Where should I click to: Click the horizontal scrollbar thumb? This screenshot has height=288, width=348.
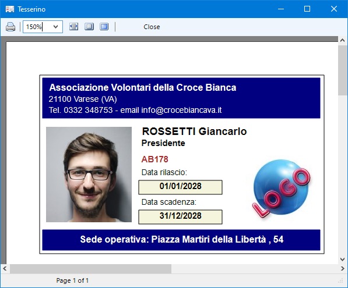(x=90, y=268)
